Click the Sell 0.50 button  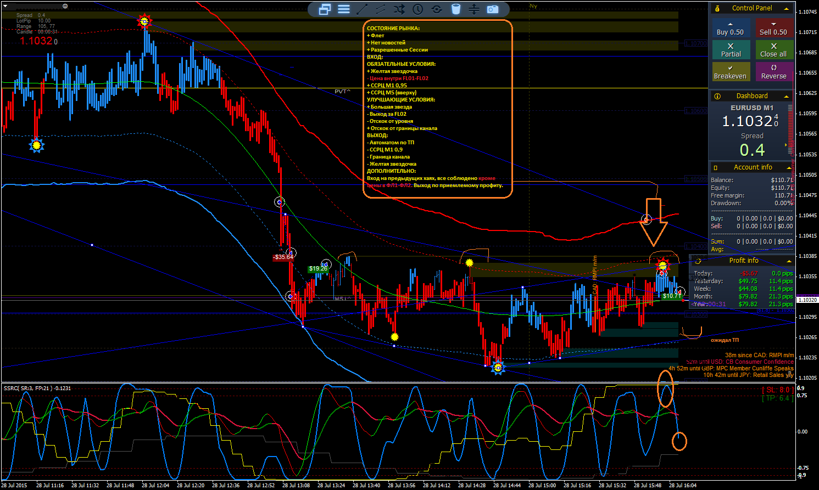[773, 29]
